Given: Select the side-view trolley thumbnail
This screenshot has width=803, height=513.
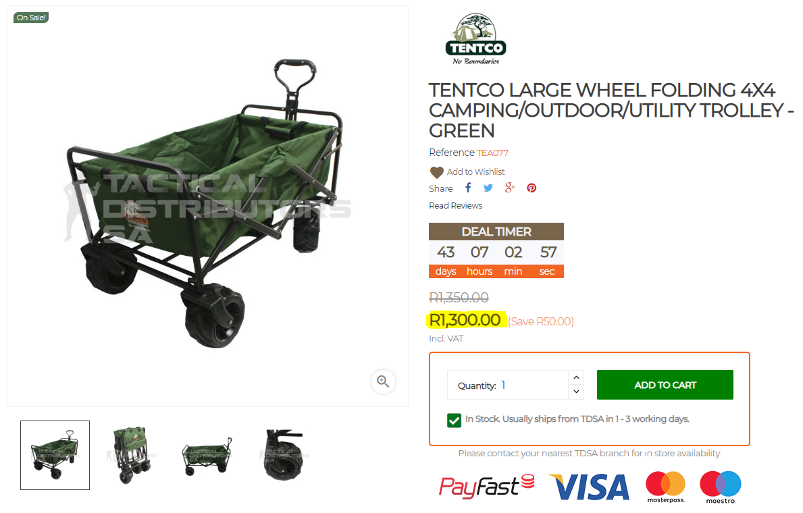Looking at the screenshot, I should tap(207, 455).
